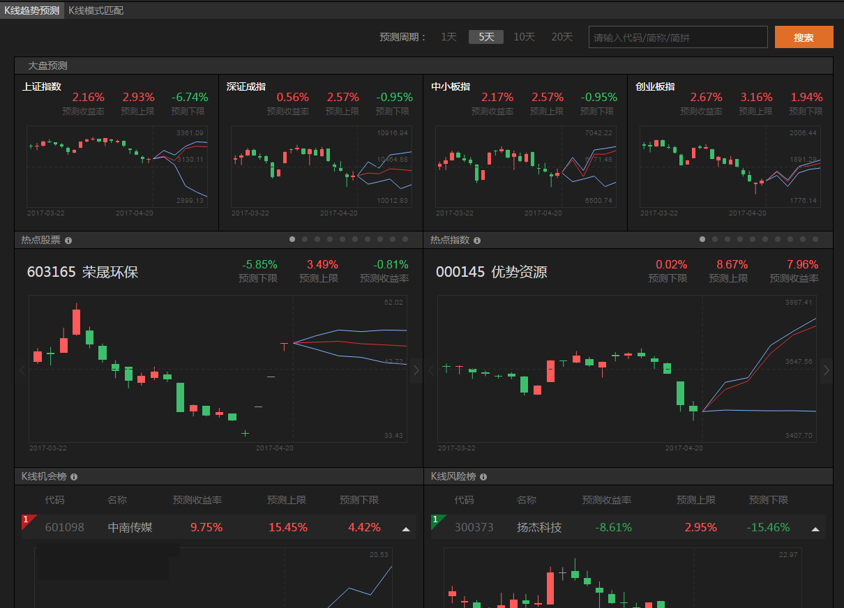Image resolution: width=844 pixels, height=608 pixels.
Task: Open the K线模式匹配 tab
Action: 96,10
